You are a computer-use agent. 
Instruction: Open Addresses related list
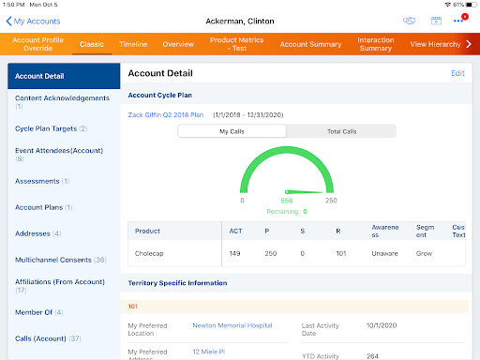coord(64,233)
